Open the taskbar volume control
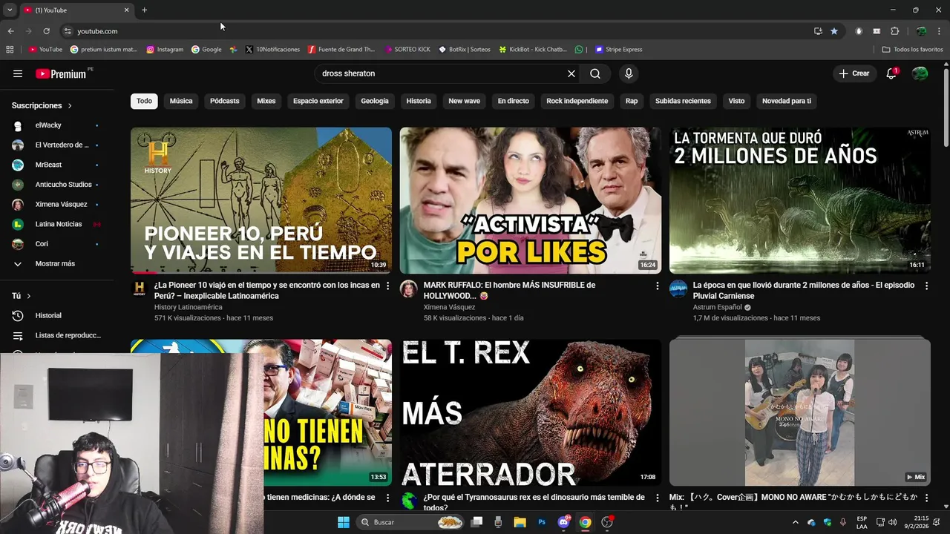 (893, 522)
